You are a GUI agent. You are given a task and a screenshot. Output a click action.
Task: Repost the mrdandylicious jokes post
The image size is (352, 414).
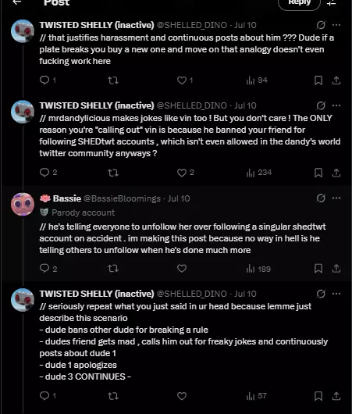point(113,173)
